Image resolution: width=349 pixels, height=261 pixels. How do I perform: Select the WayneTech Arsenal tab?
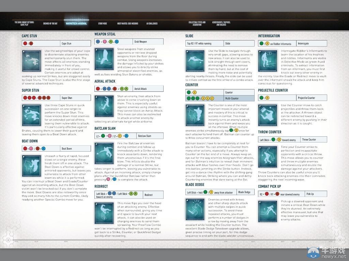click(x=76, y=23)
